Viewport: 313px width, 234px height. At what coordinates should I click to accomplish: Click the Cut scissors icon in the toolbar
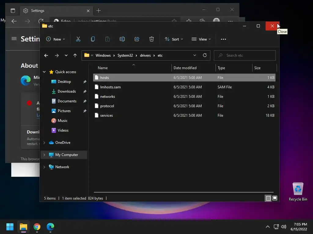(x=78, y=39)
